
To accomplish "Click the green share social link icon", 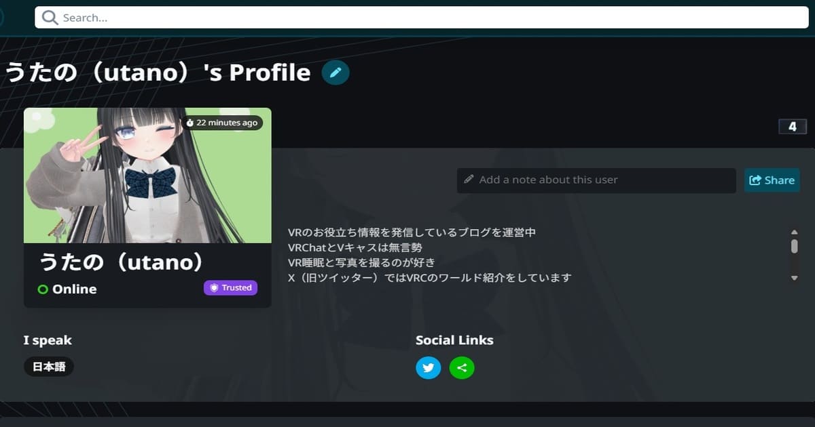I will [x=462, y=367].
